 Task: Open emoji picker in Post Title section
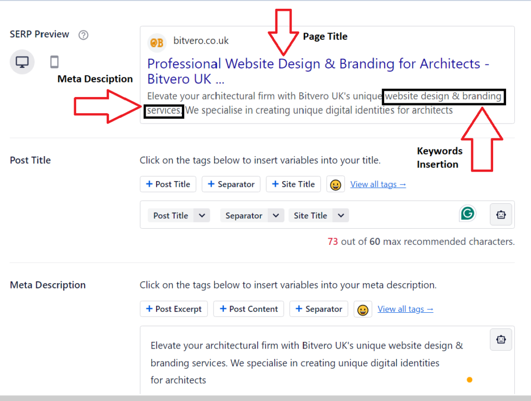pyautogui.click(x=336, y=184)
